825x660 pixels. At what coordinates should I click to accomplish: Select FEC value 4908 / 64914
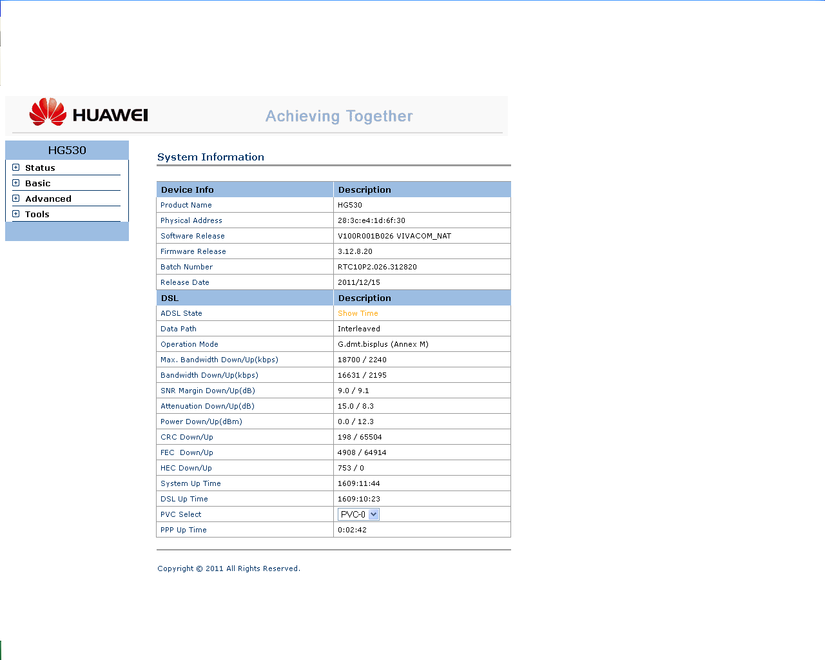click(362, 452)
